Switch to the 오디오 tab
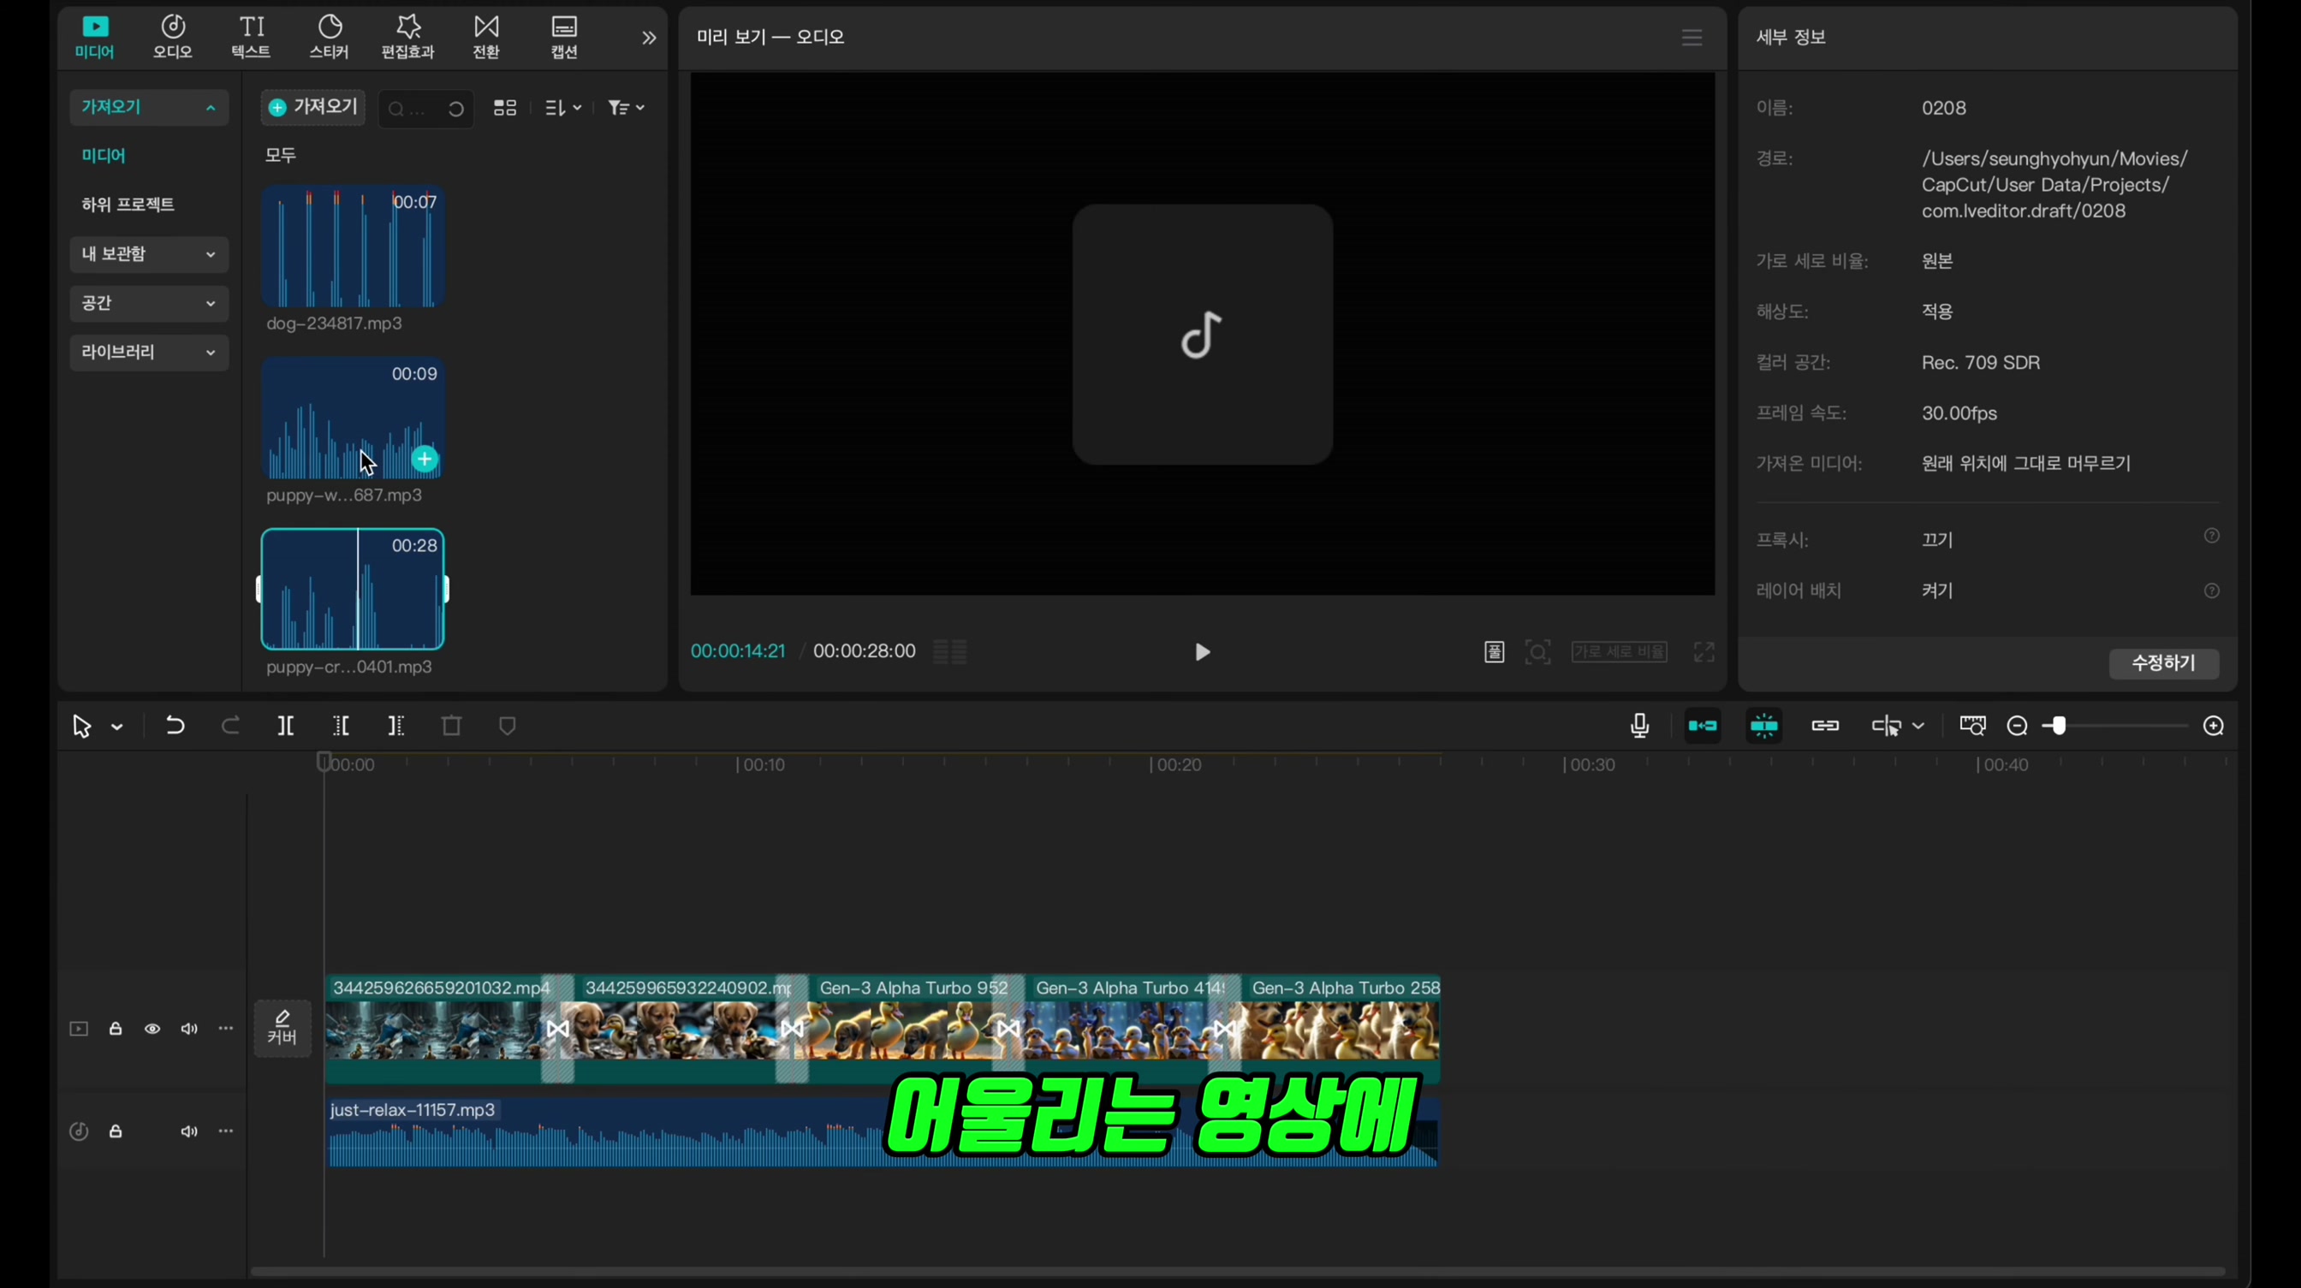This screenshot has height=1288, width=2301. pos(172,38)
